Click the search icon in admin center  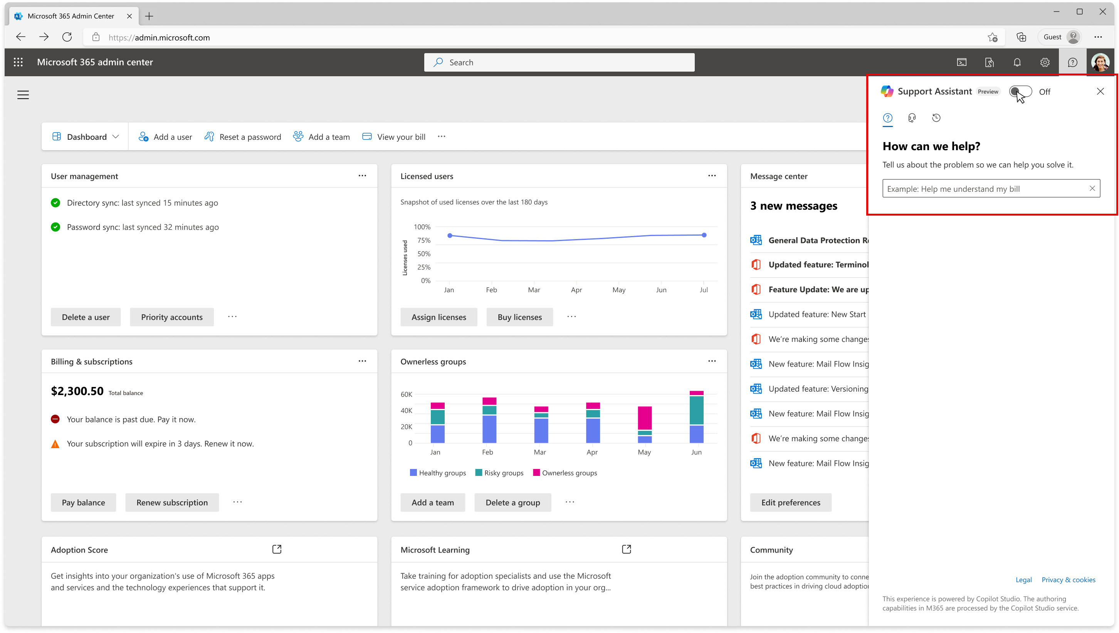438,62
